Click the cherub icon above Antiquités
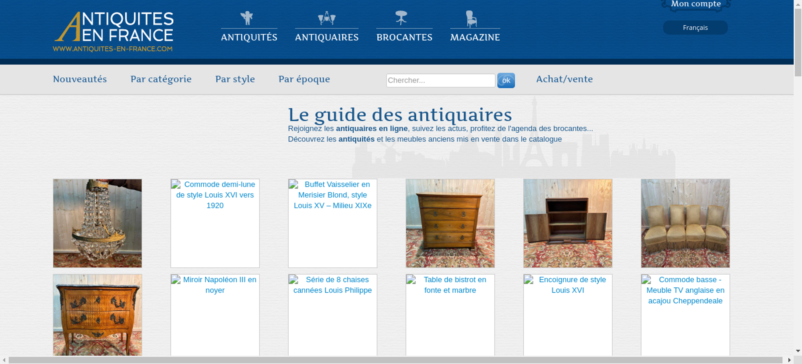The height and width of the screenshot is (364, 802). tap(247, 18)
